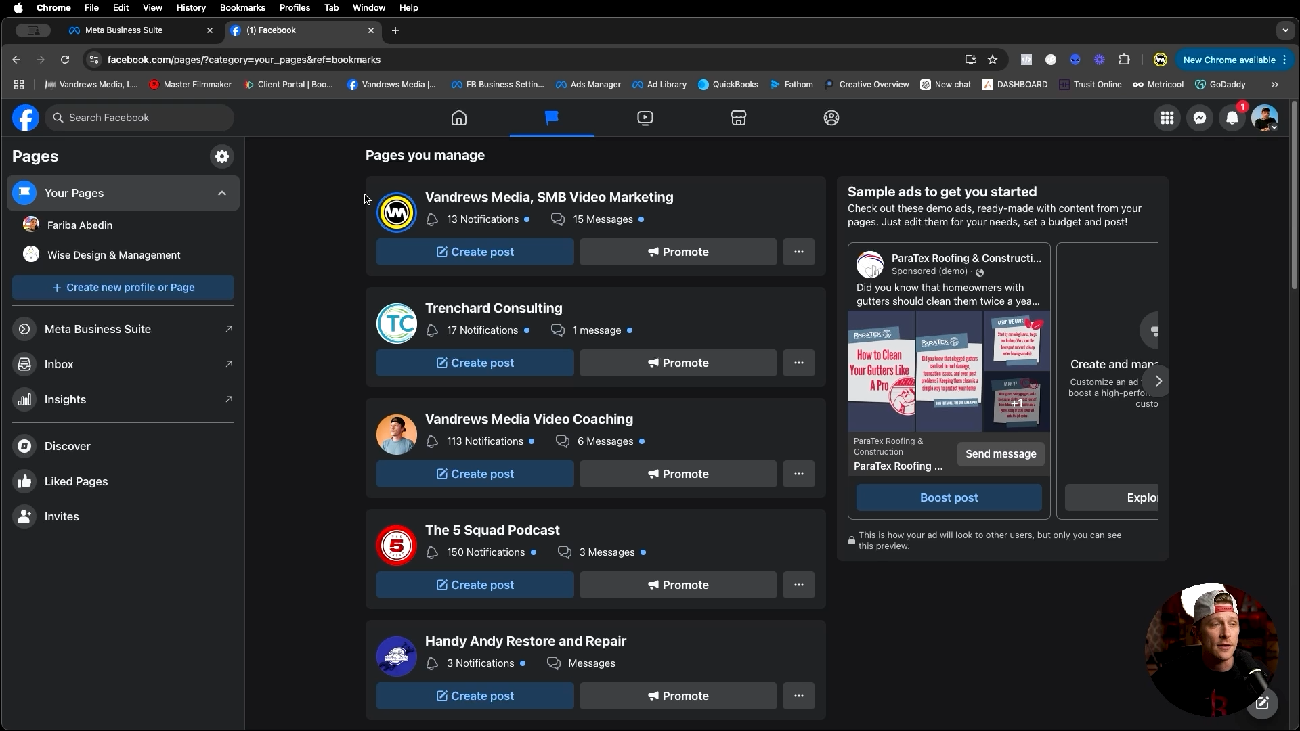The height and width of the screenshot is (731, 1300).
Task: Click New Chrome available update button
Action: coord(1235,60)
